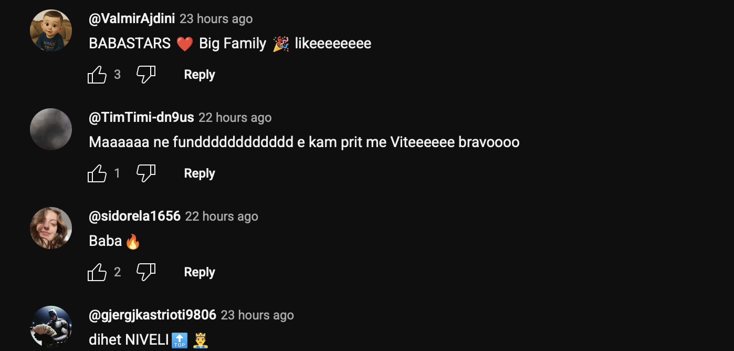Dislike the comment by @TimTimi-dn9us
734x351 pixels.
[x=146, y=173]
